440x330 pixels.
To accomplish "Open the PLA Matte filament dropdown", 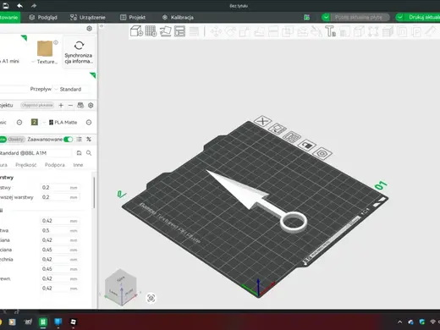I will pos(64,123).
